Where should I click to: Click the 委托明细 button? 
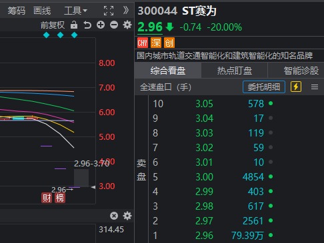point(264,87)
